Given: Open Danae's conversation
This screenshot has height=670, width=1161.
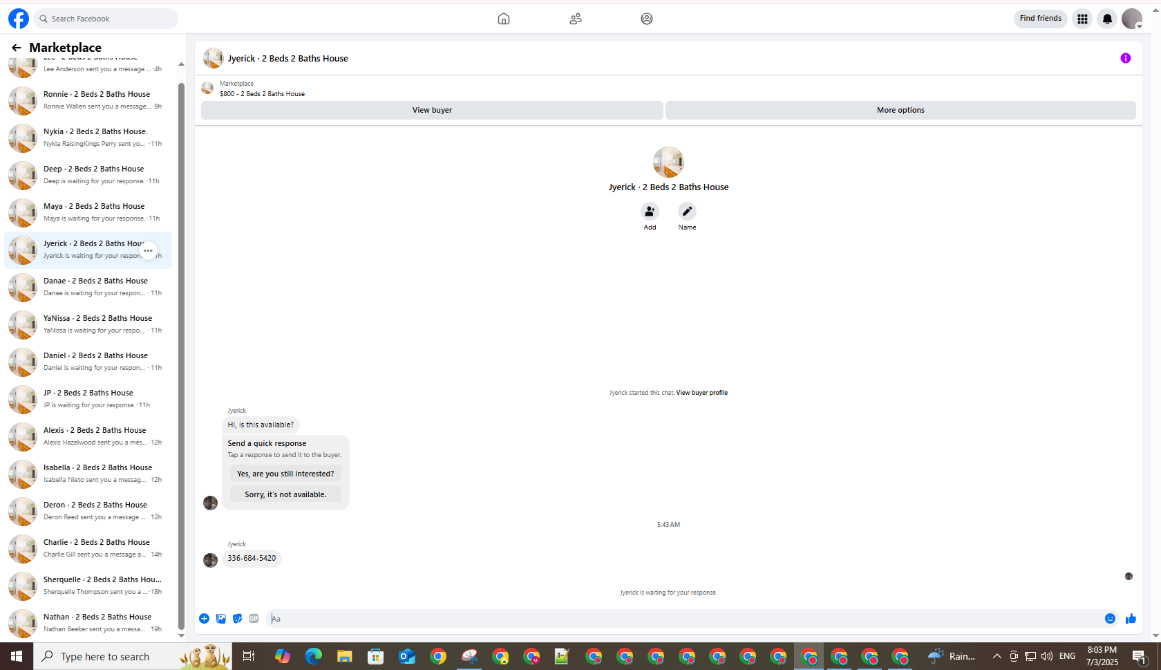Looking at the screenshot, I should (x=88, y=287).
